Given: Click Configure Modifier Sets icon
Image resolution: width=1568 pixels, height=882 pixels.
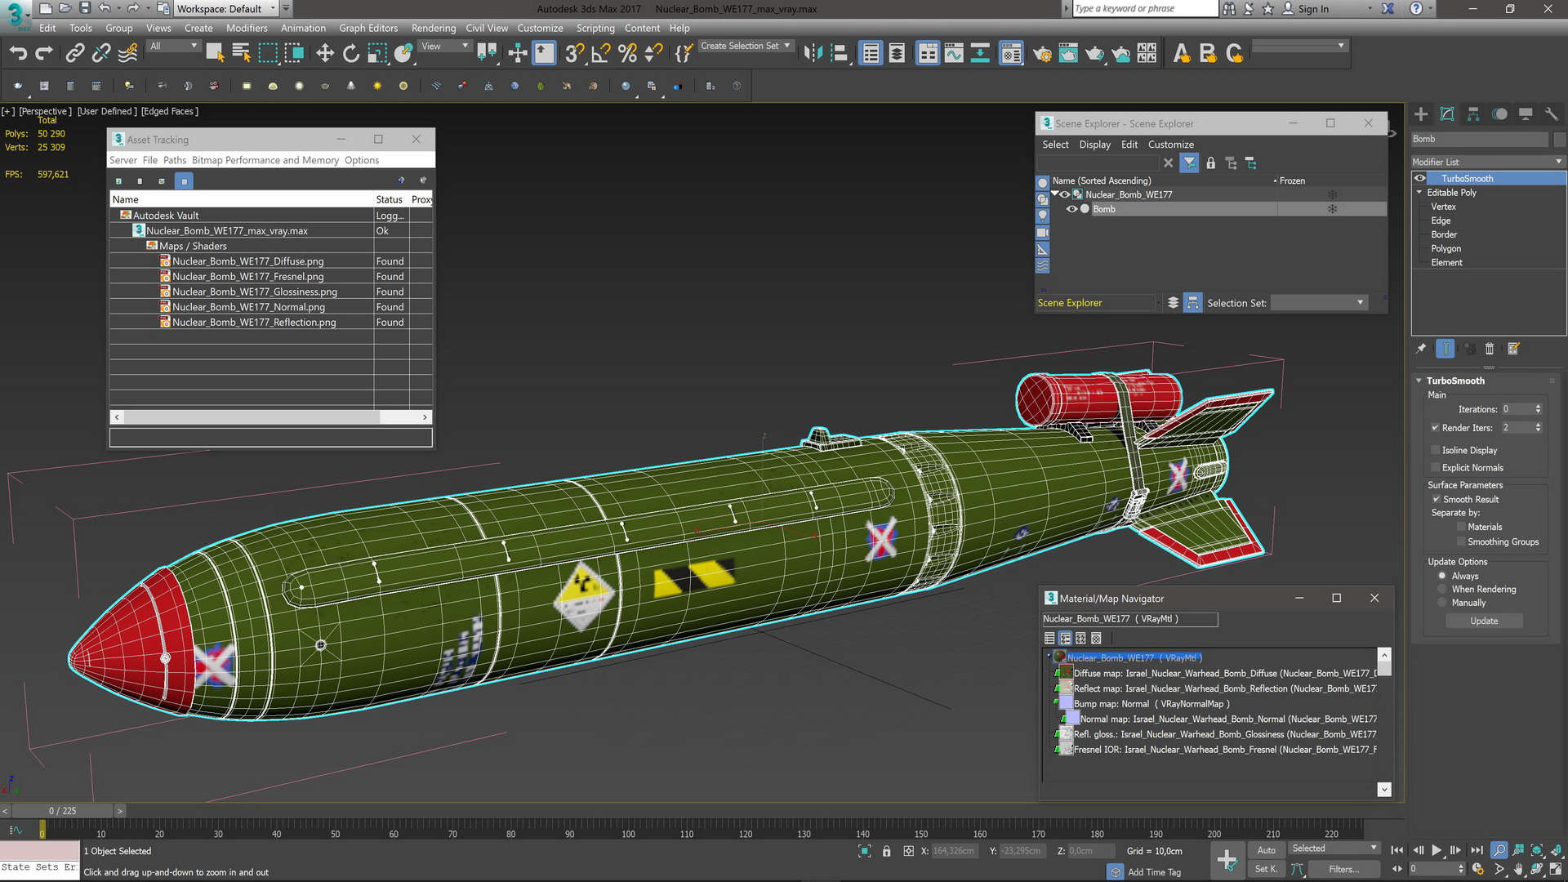Looking at the screenshot, I should tap(1513, 350).
